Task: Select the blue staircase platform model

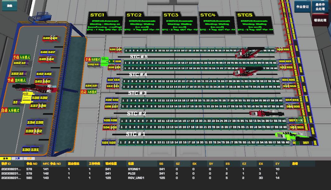Action: [x=40, y=17]
